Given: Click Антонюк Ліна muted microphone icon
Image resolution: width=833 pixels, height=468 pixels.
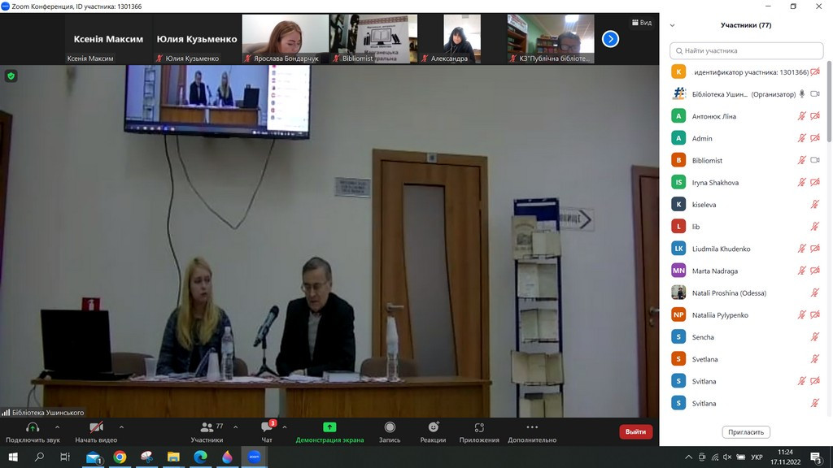Looking at the screenshot, I should pyautogui.click(x=801, y=116).
